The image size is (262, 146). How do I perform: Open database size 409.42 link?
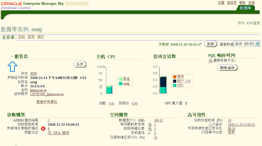[x=159, y=120]
